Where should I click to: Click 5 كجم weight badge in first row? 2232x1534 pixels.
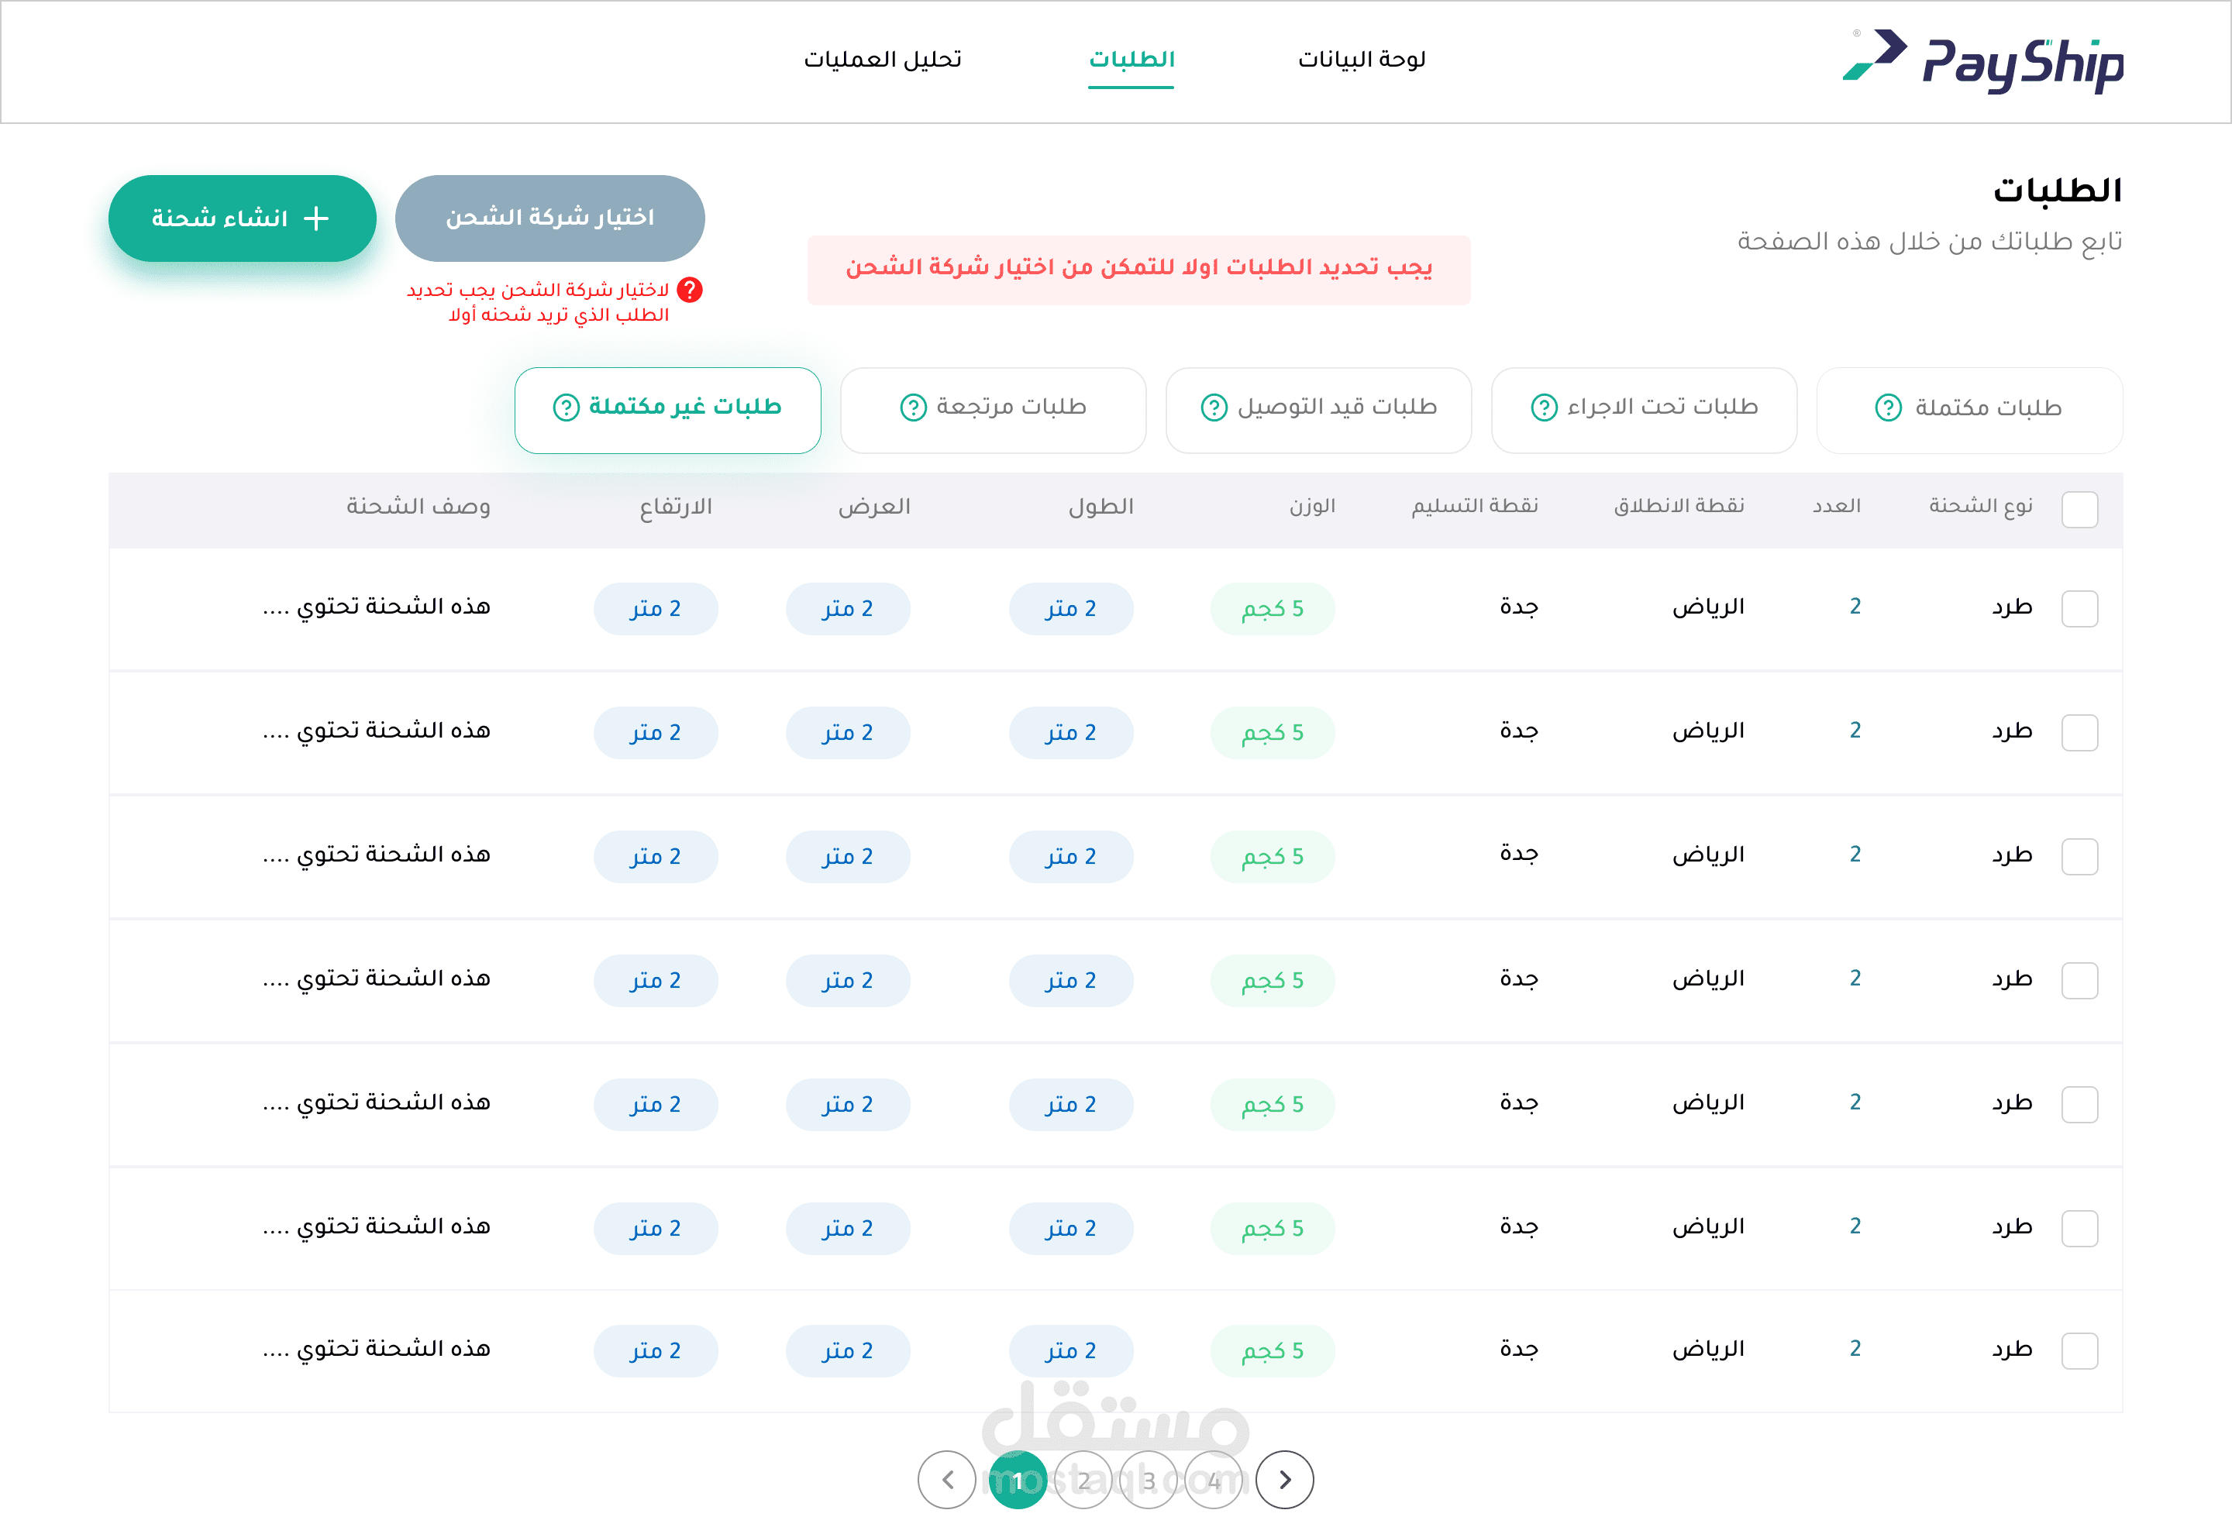tap(1272, 608)
